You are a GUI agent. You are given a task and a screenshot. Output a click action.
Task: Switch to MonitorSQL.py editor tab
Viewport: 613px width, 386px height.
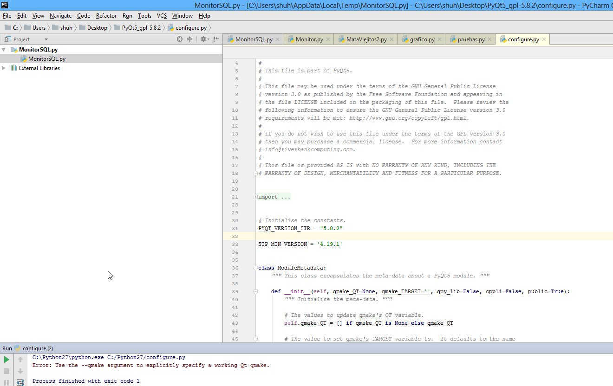(x=253, y=39)
